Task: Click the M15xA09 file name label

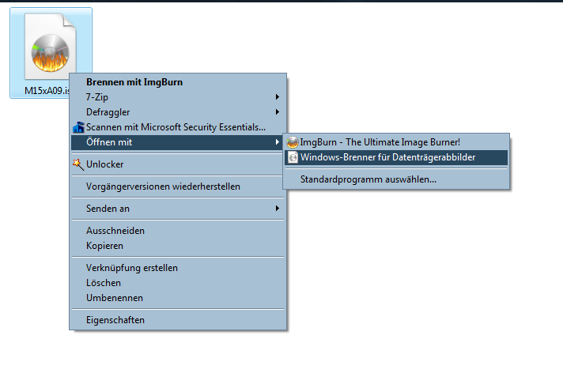Action: (x=47, y=91)
